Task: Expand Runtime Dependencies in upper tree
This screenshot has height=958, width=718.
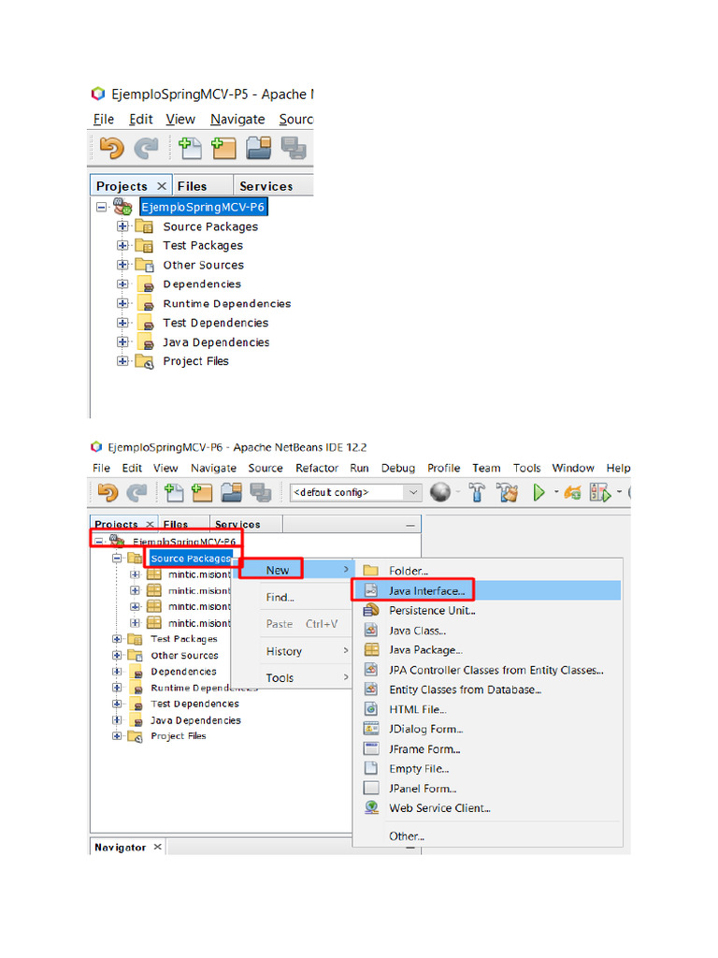Action: point(122,304)
